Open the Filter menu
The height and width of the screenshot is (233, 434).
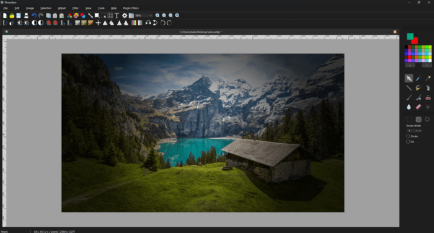pyautogui.click(x=75, y=8)
